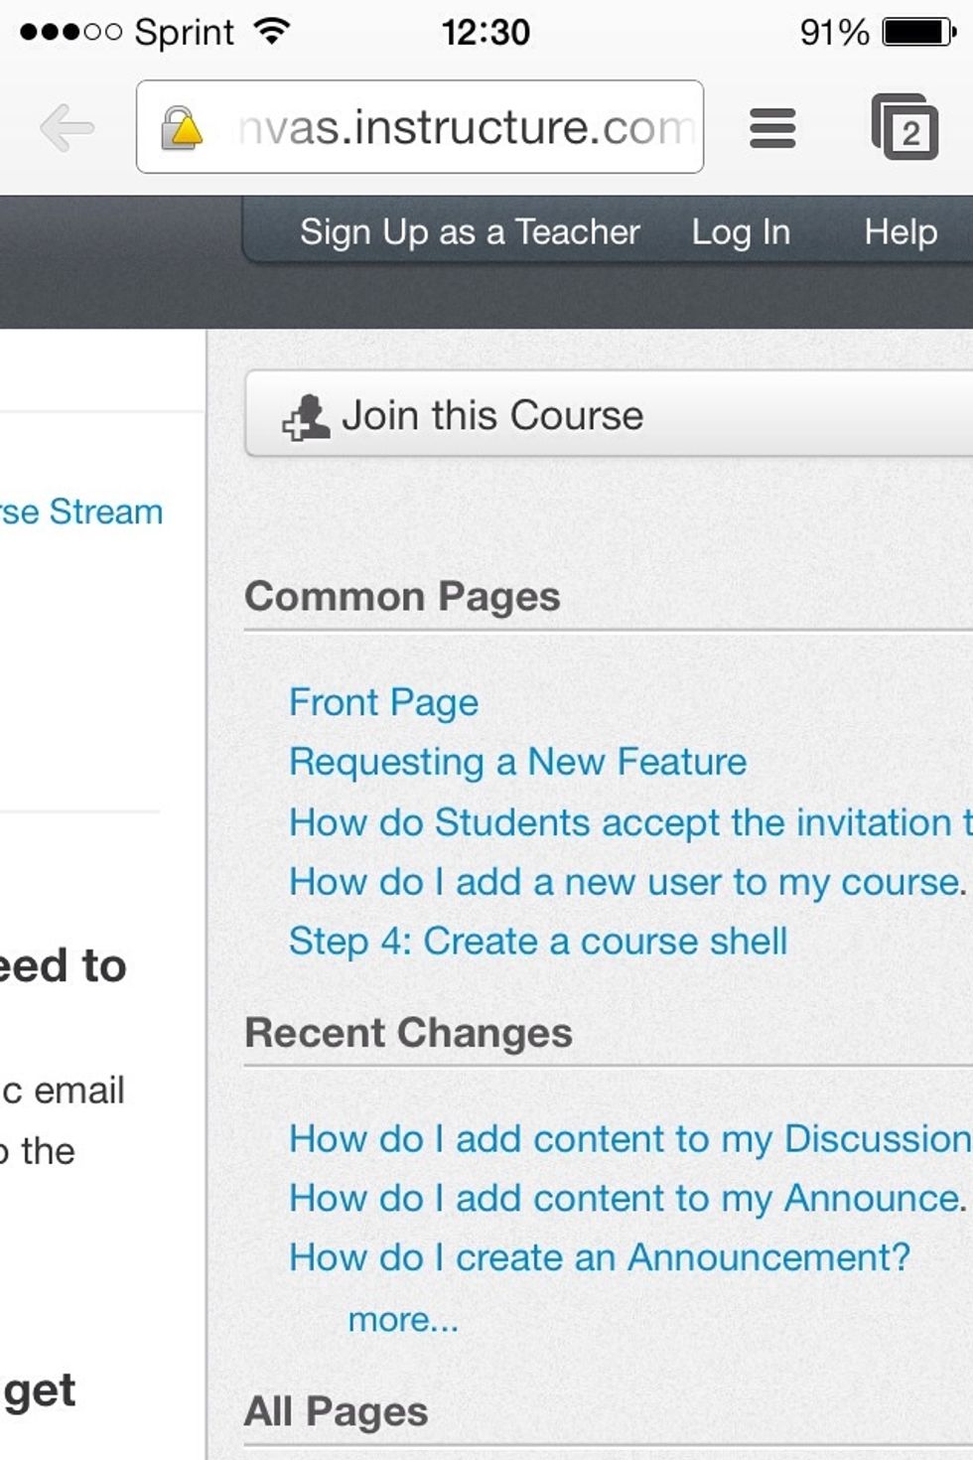Open the Front Page link

pos(382,702)
